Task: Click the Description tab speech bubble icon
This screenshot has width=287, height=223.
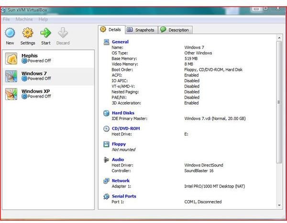Action: coord(163,30)
